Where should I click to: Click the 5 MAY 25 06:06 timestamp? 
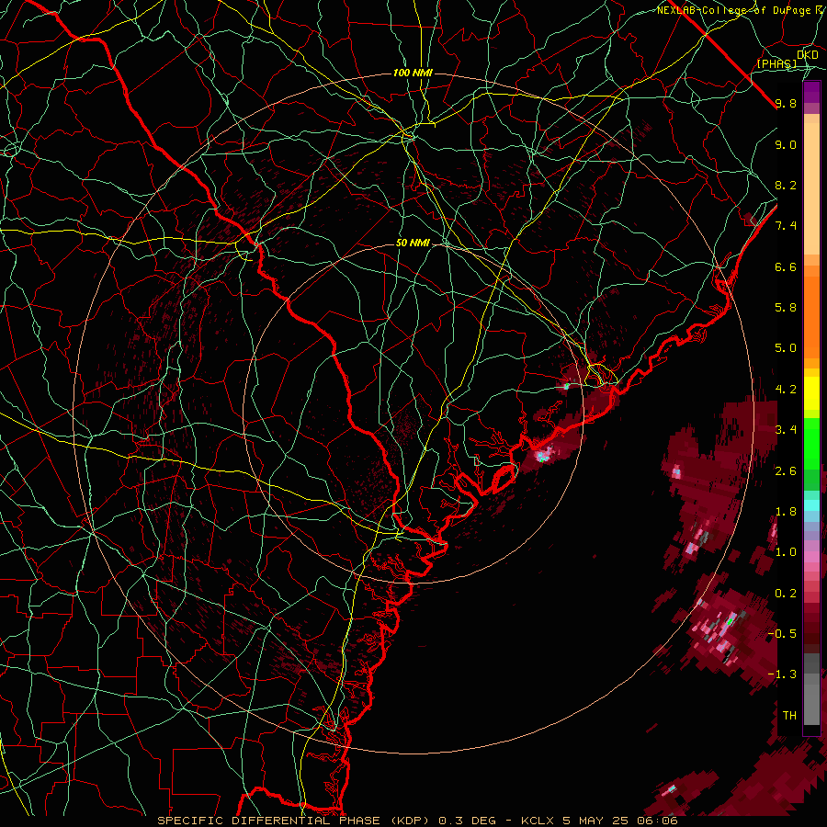pyautogui.click(x=620, y=821)
